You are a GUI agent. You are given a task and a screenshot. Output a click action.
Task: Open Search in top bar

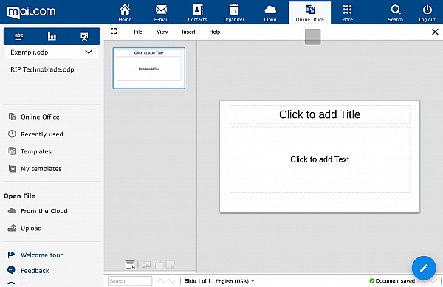(x=395, y=13)
